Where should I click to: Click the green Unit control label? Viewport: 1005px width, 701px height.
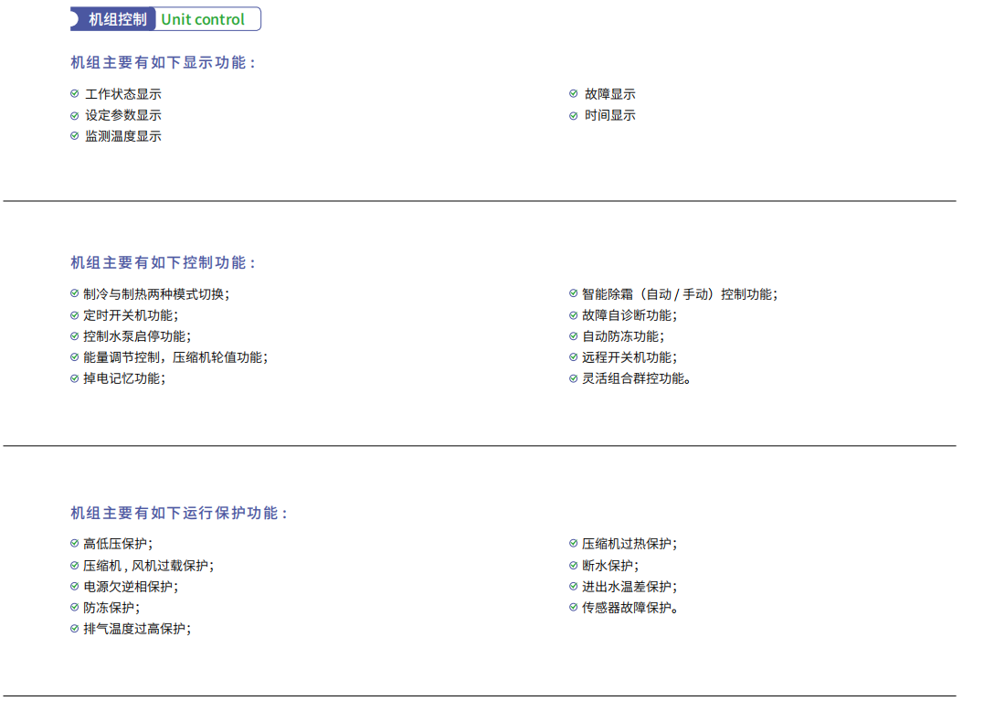coord(203,19)
